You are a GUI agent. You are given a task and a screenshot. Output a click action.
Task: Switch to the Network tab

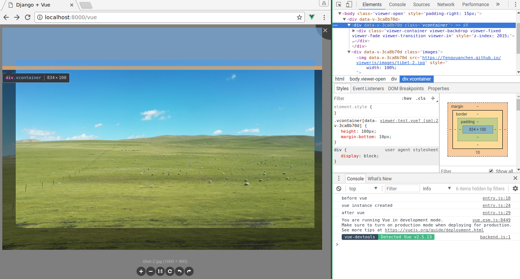(x=446, y=4)
